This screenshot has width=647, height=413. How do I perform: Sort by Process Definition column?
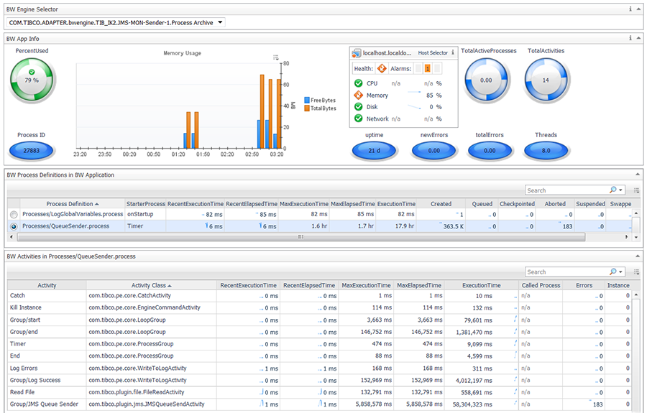[x=72, y=204]
